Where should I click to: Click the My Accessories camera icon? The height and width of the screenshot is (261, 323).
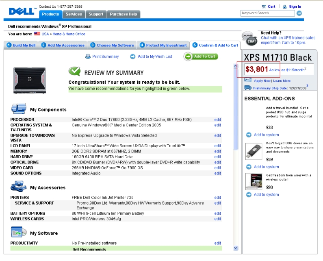click(x=19, y=186)
